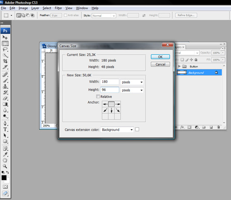Select the Crop tool

click(5, 61)
